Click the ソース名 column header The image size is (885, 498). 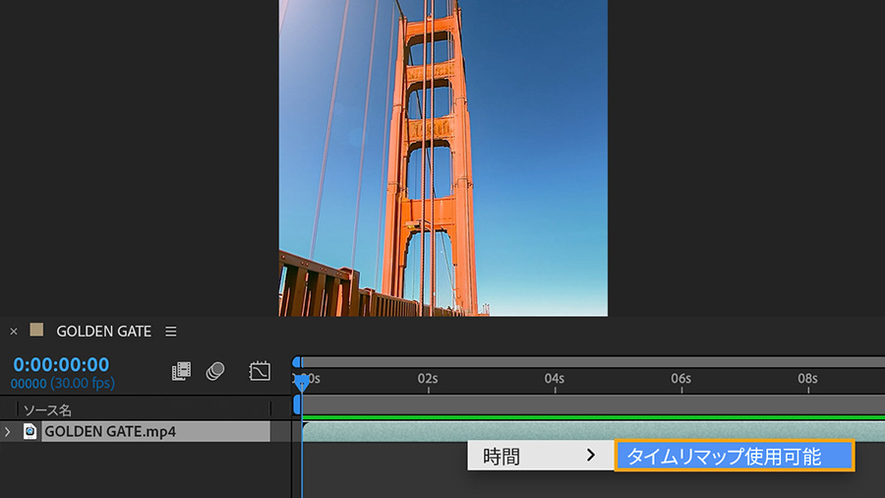click(x=47, y=410)
